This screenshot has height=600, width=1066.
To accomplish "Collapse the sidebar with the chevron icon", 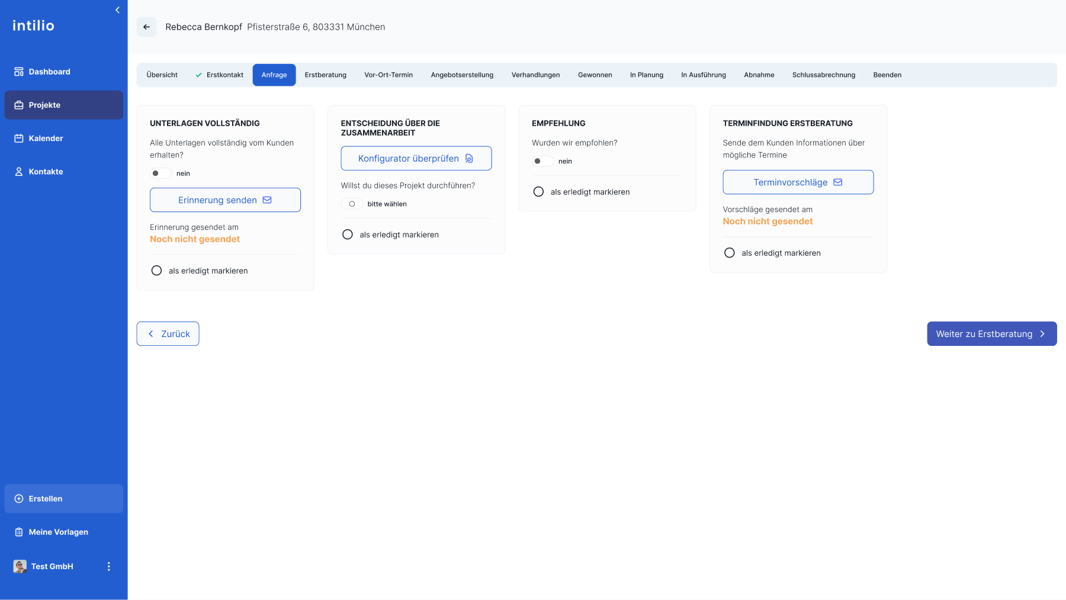I will click(117, 10).
